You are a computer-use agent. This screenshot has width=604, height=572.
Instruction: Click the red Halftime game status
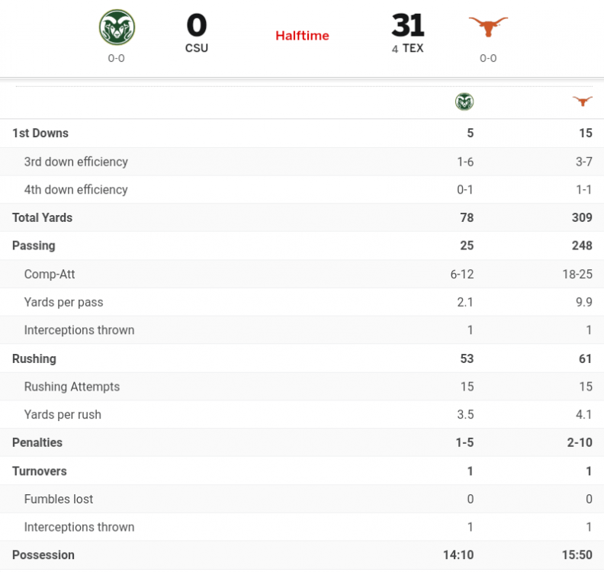tap(302, 36)
